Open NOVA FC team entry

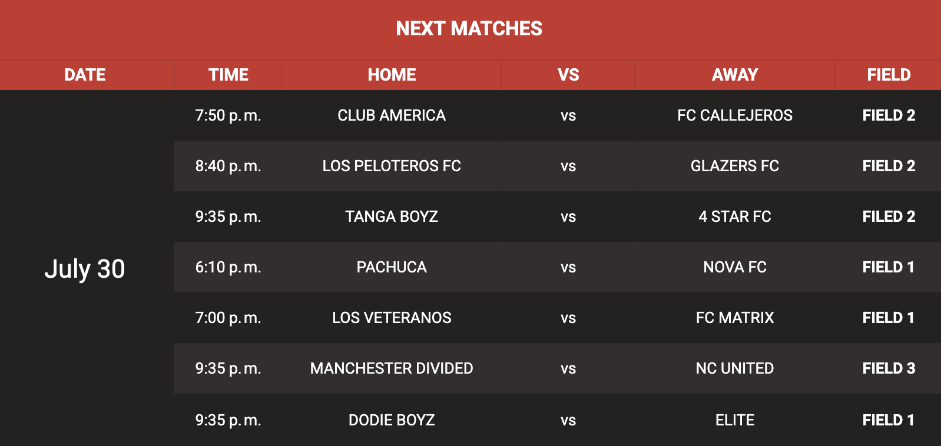click(735, 267)
